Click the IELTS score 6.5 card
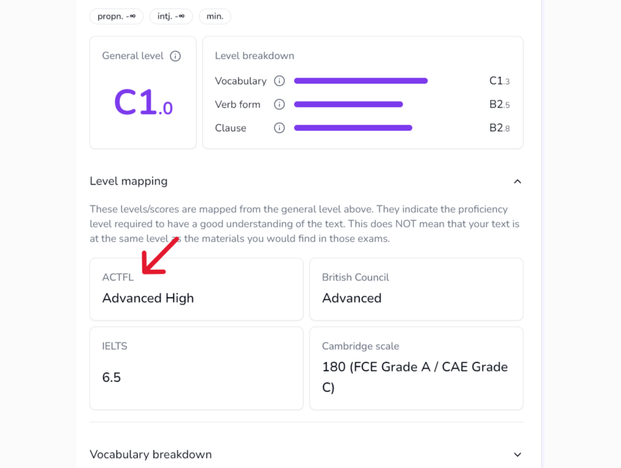 click(196, 368)
